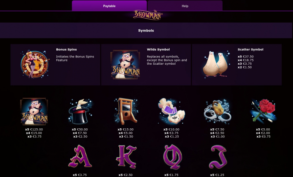Click the Symbols section header
The image size is (293, 177).
tap(146, 30)
